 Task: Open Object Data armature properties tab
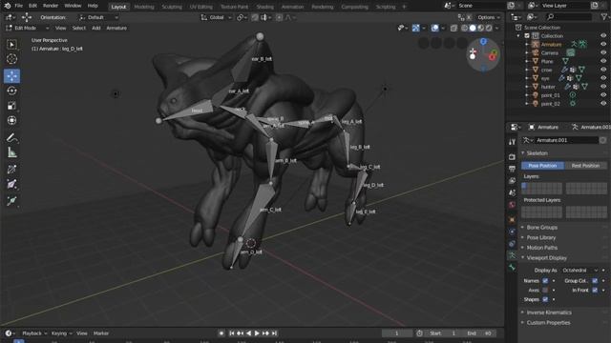coord(512,256)
